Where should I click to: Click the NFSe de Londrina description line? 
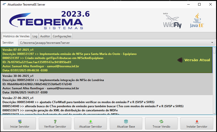pyautogui.click(x=53, y=80)
